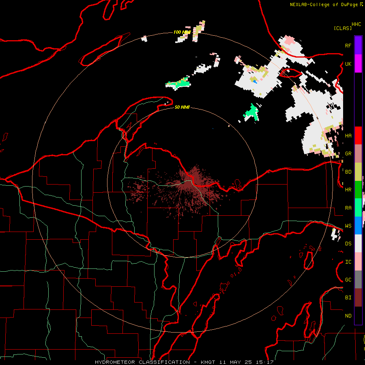Image resolution: width=365 pixels, height=365 pixels.
Task: Select the dusty pink GR legend color
Action: click(x=358, y=154)
